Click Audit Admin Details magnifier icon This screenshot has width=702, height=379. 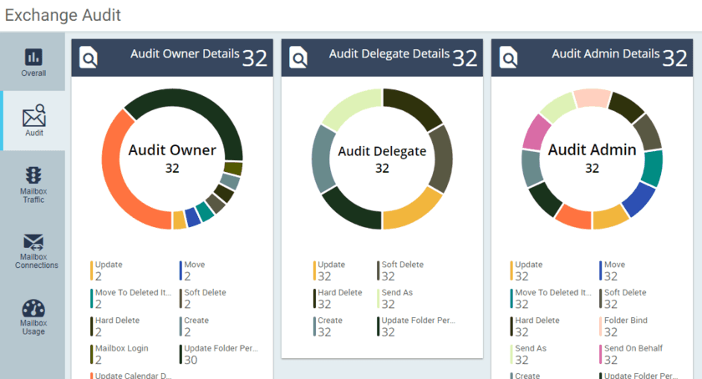pos(508,57)
